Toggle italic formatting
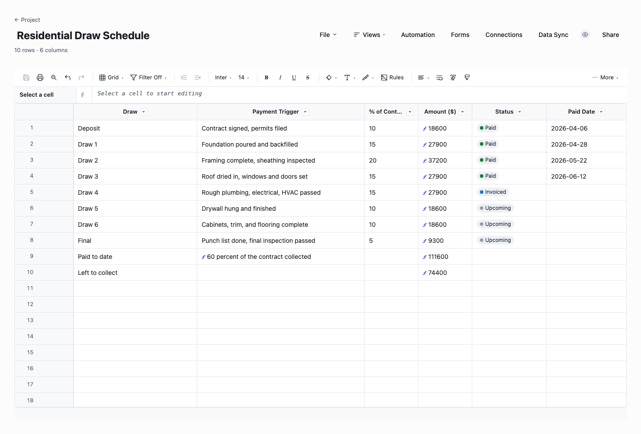This screenshot has width=641, height=434. coord(280,78)
